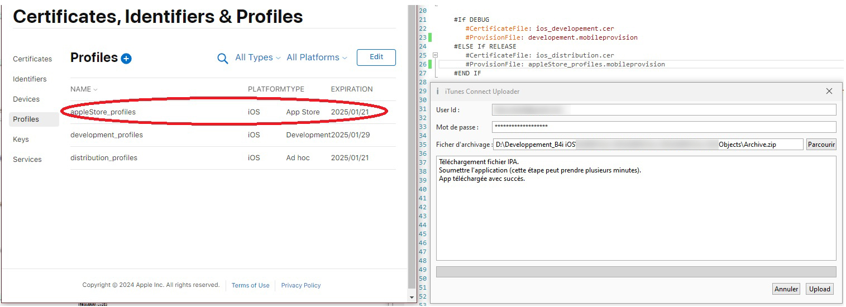Click the developement.mobileprovision code line
The image size is (846, 307).
click(551, 37)
